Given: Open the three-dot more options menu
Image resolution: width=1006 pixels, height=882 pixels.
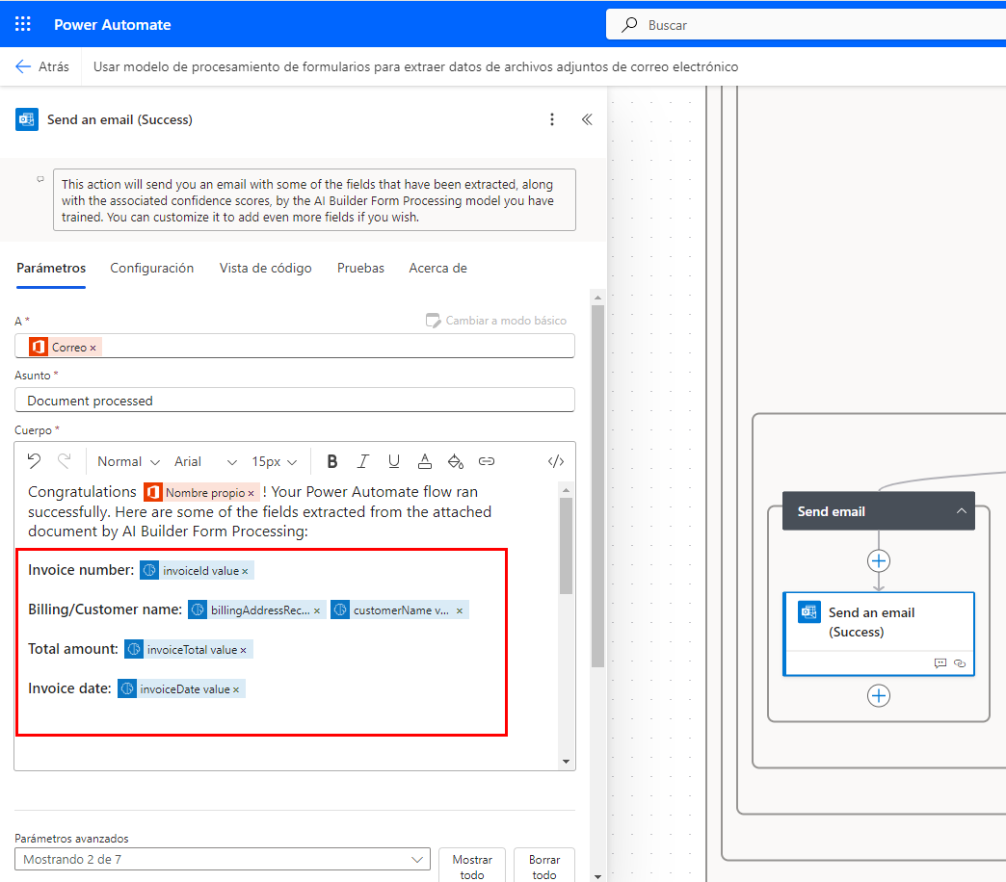Looking at the screenshot, I should point(552,119).
